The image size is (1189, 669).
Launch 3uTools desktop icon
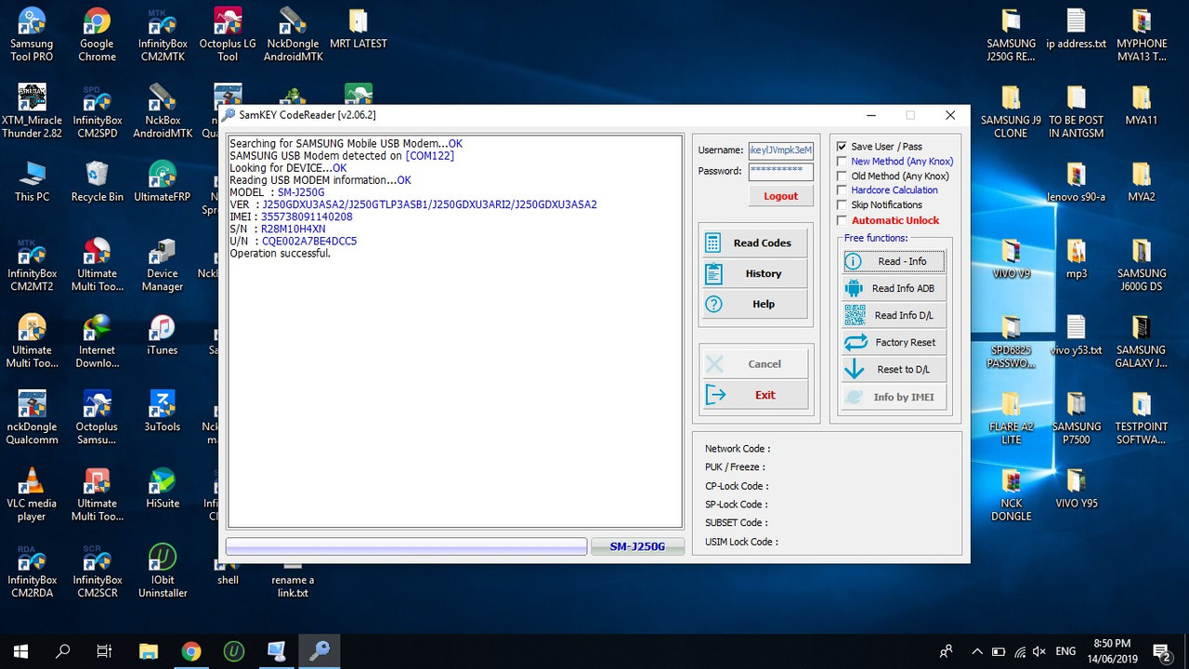162,412
